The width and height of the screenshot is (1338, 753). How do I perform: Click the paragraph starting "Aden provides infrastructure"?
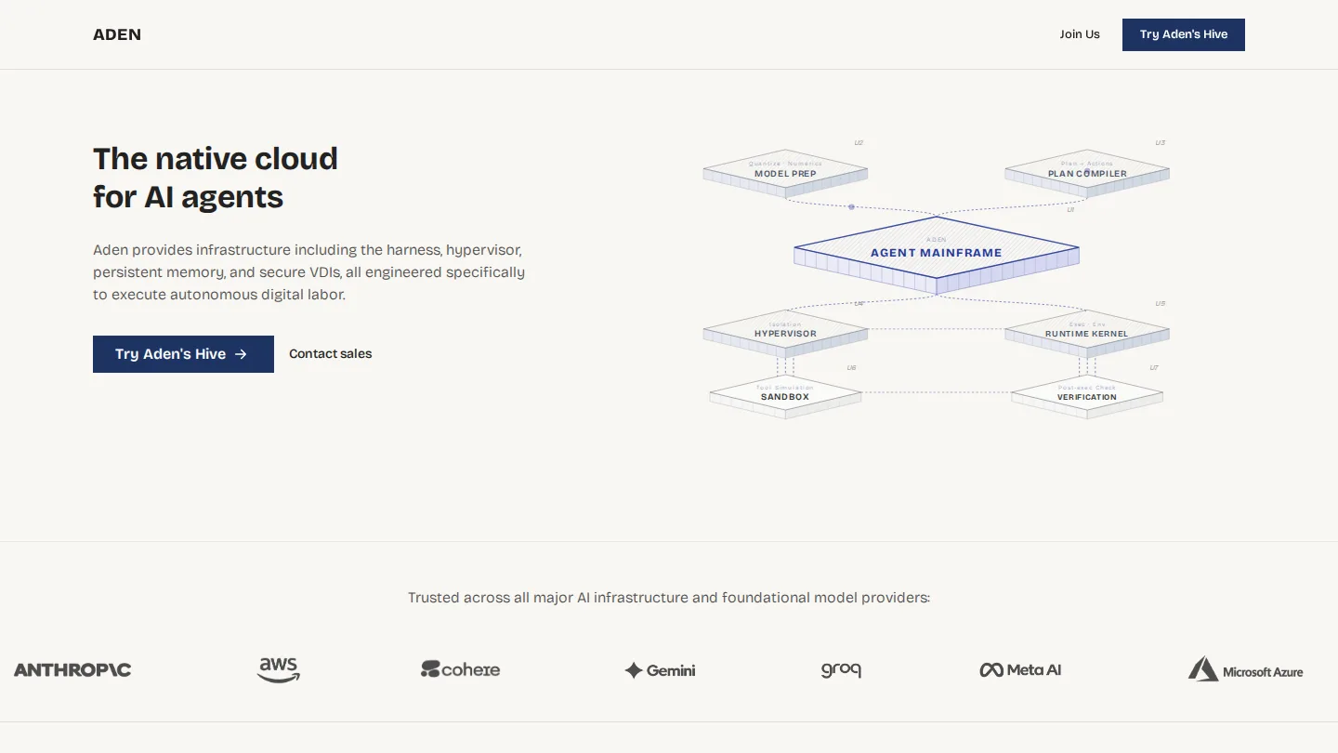(309, 272)
